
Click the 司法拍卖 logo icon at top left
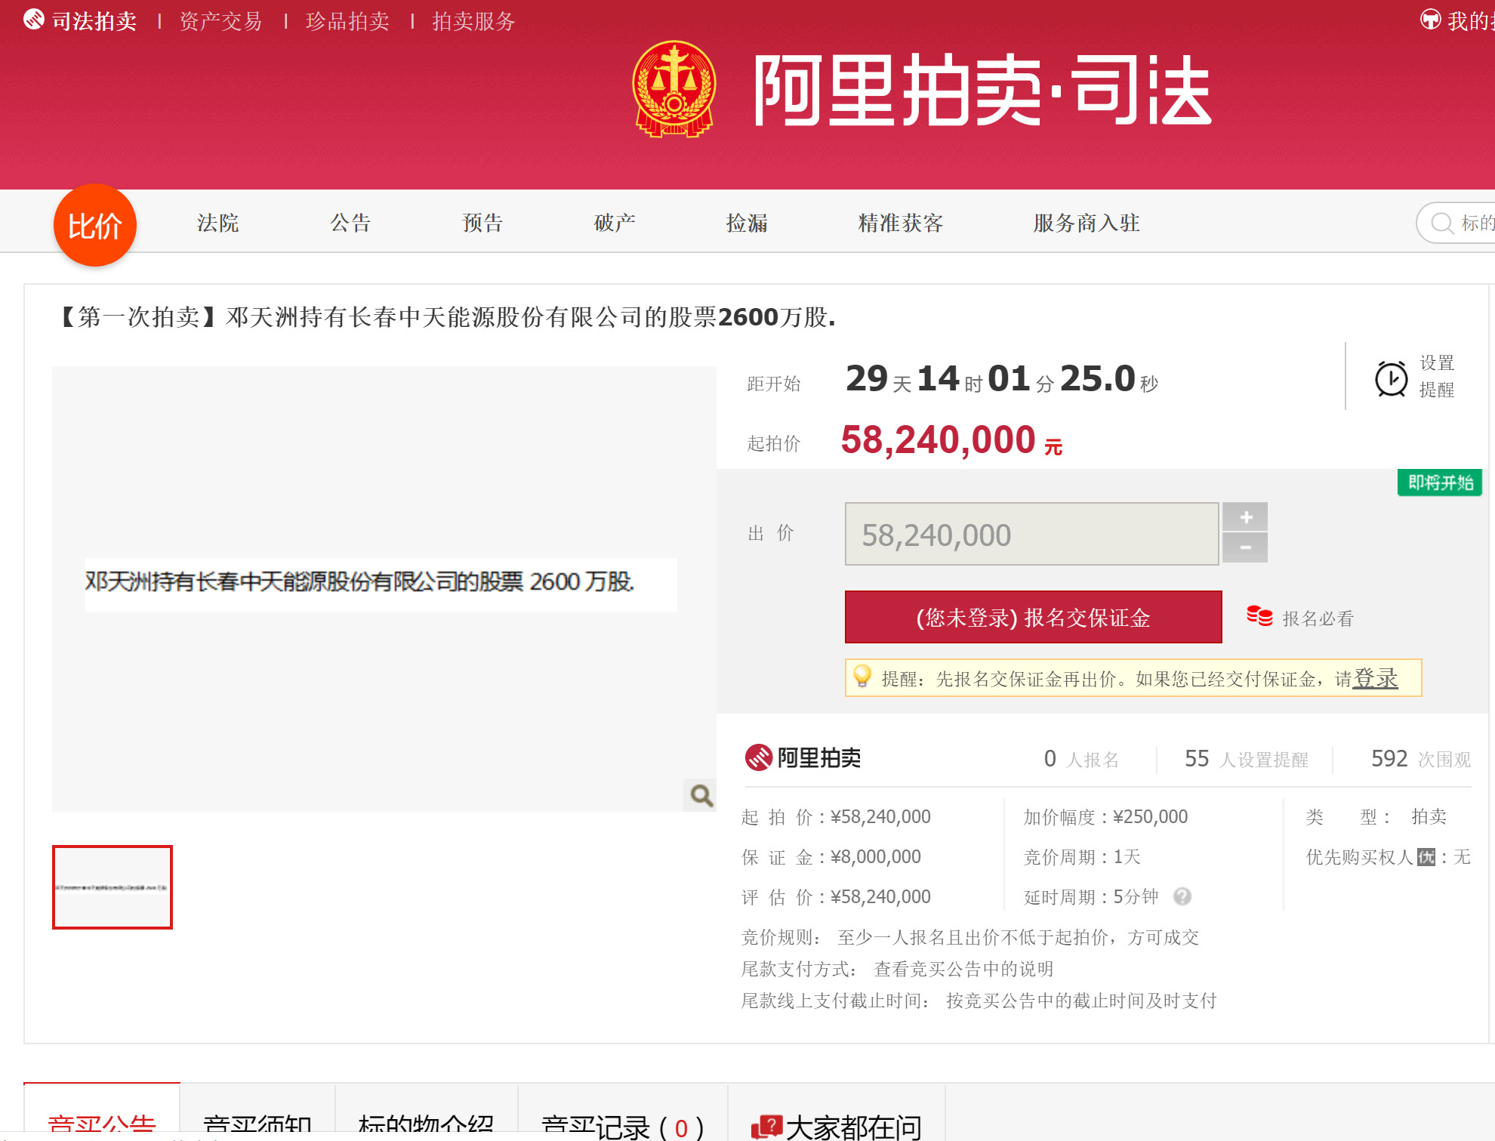(33, 20)
